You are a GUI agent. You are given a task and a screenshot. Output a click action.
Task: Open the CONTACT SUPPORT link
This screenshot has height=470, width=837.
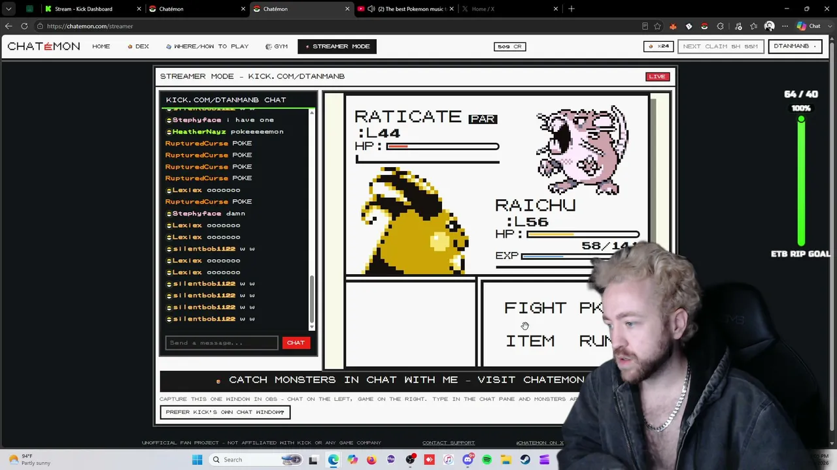pos(449,443)
